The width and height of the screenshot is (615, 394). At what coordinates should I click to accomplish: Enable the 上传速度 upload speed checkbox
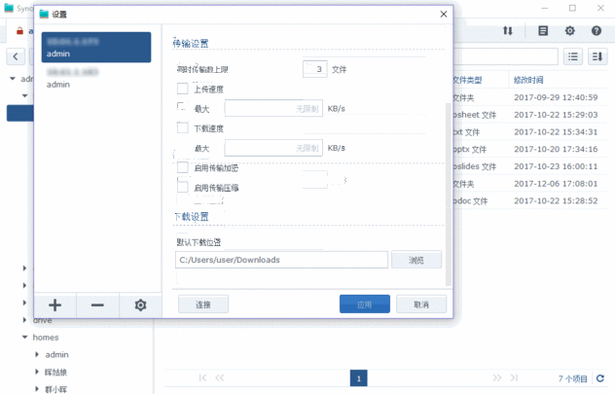[x=183, y=89]
